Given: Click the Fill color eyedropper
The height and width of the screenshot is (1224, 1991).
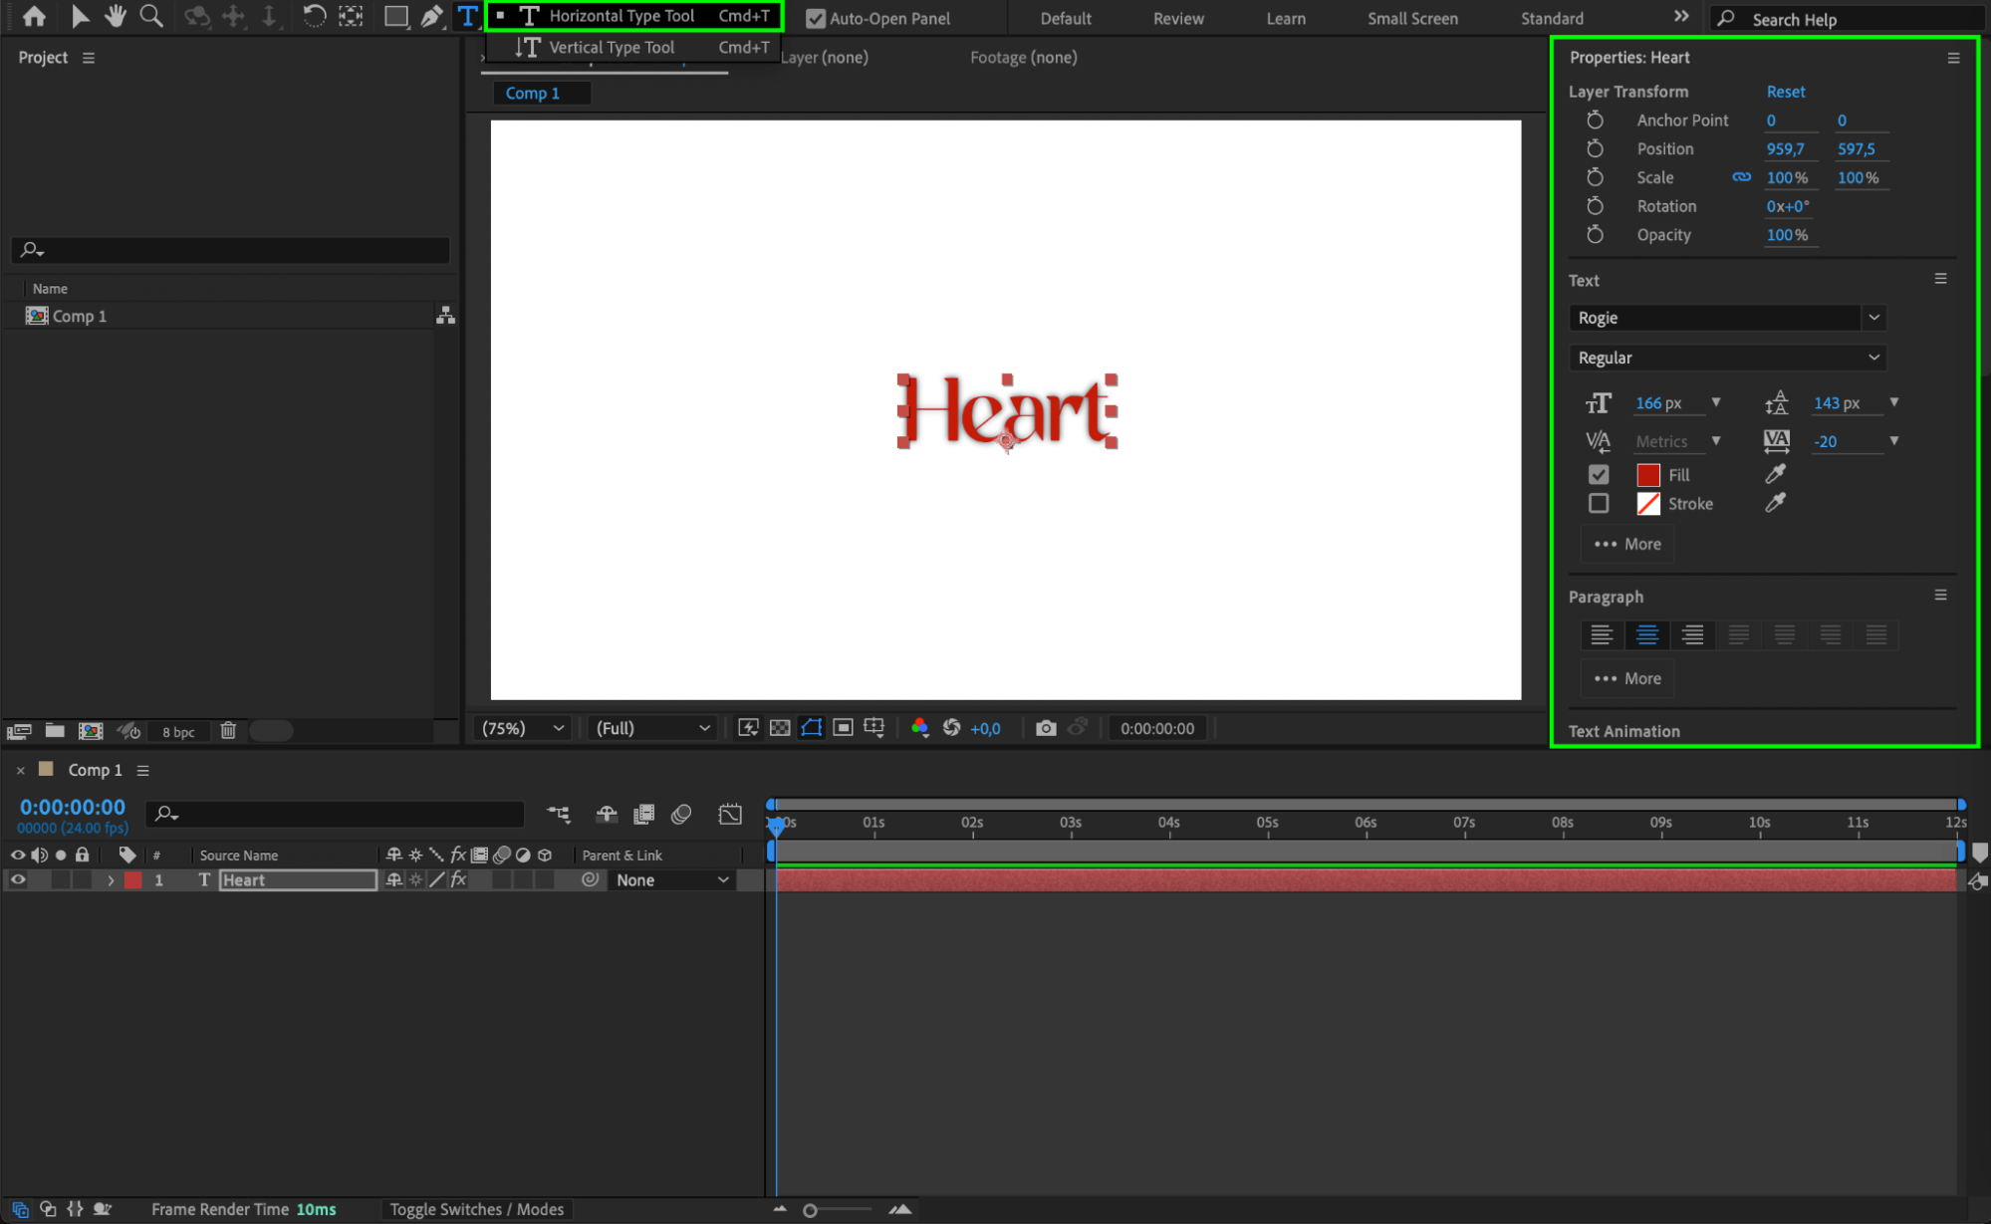Looking at the screenshot, I should pos(1775,475).
